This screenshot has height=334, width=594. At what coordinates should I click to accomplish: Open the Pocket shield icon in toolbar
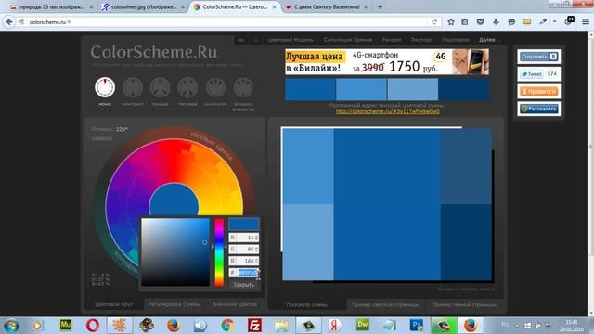[x=481, y=22]
